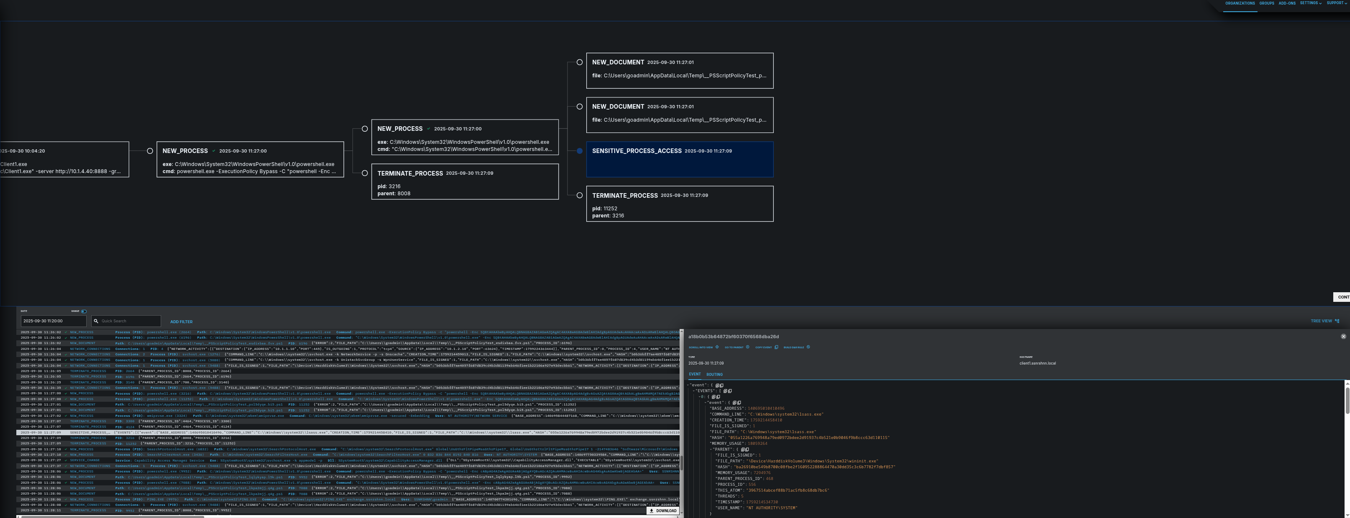
Task: Click the Quick Search magnifier icon
Action: click(96, 321)
